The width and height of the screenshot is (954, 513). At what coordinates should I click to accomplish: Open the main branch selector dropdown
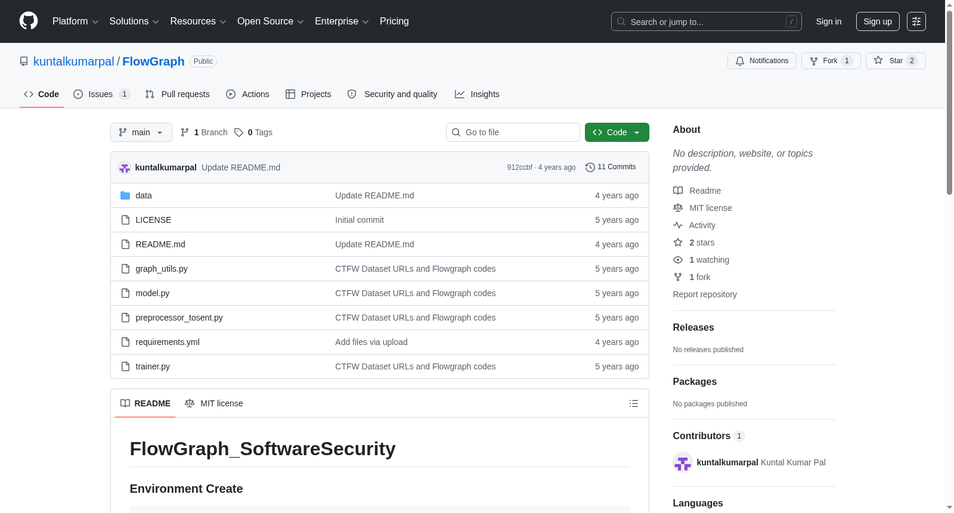coord(141,132)
